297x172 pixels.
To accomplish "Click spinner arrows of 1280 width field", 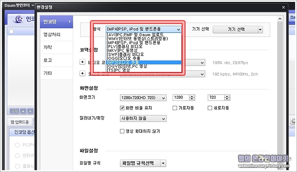I will pos(192,97).
